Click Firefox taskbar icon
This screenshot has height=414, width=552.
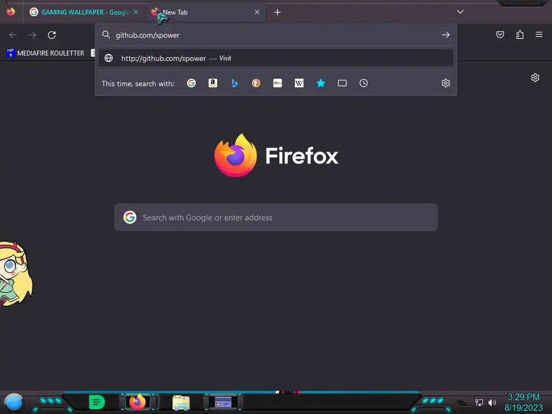point(137,402)
